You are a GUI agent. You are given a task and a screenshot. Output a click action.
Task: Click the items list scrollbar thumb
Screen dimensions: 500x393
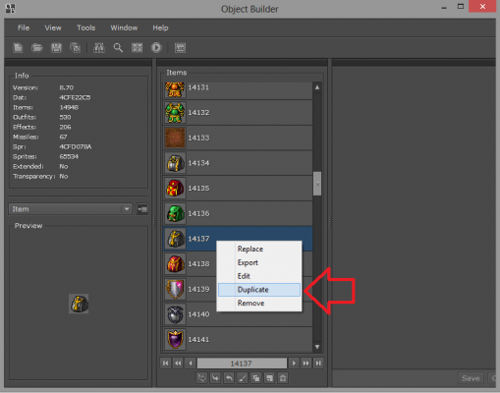coord(317,184)
